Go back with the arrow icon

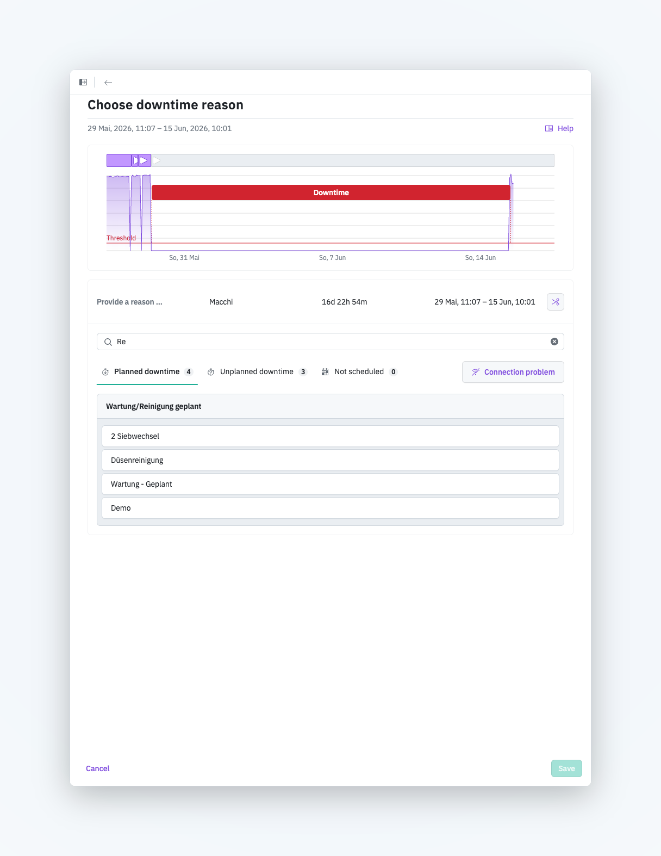tap(108, 83)
